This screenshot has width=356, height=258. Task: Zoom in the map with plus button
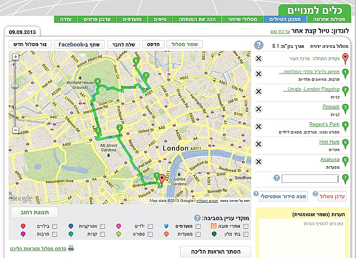(15, 57)
